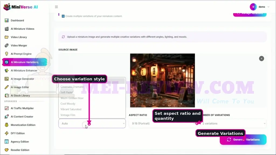The height and width of the screenshot is (155, 276).
Task: Click the AI Image Editor pencil icon
Action: coord(6,87)
